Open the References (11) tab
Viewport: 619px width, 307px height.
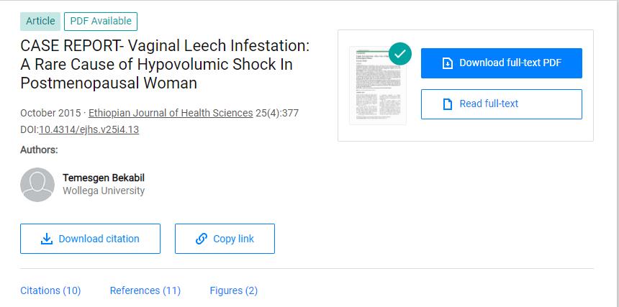(x=145, y=290)
